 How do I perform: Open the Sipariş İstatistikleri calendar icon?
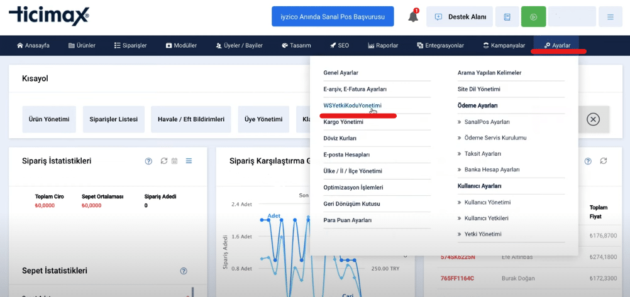pyautogui.click(x=175, y=161)
